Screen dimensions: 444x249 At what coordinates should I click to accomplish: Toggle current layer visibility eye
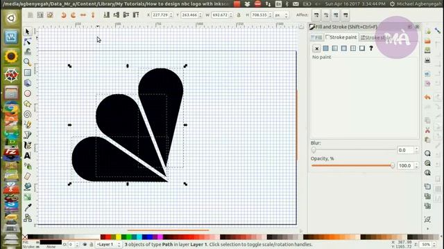click(x=85, y=244)
